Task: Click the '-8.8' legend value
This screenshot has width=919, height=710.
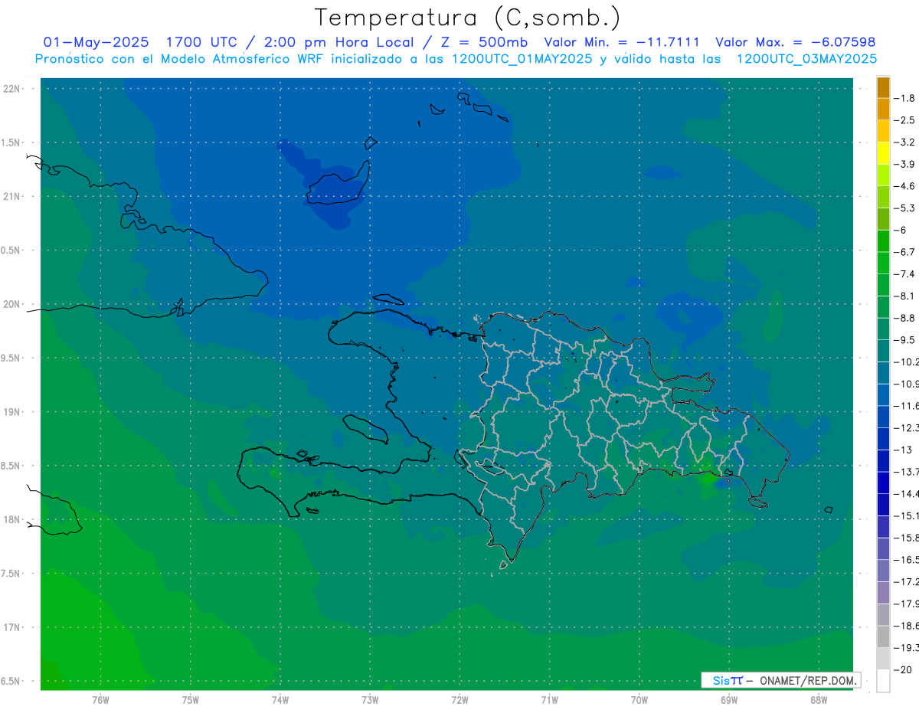Action: click(x=904, y=318)
